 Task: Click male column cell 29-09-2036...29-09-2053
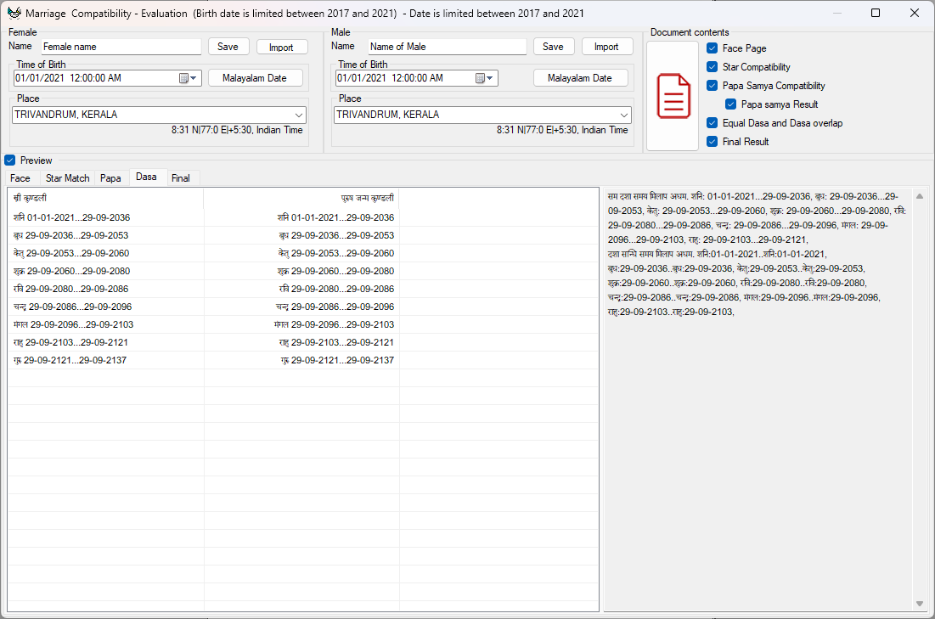301,235
